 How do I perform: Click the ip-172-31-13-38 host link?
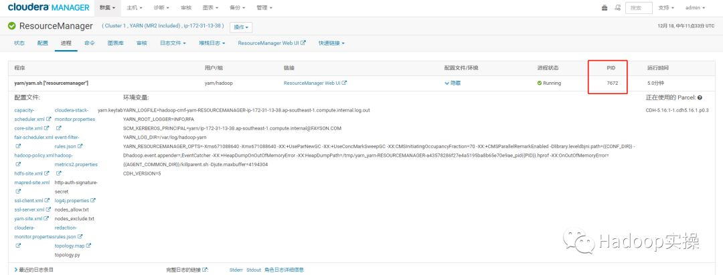pyautogui.click(x=204, y=26)
